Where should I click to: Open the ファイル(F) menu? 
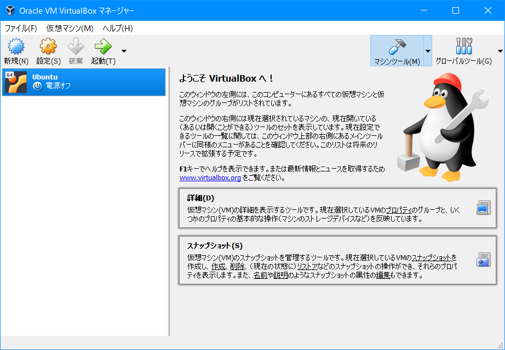21,28
